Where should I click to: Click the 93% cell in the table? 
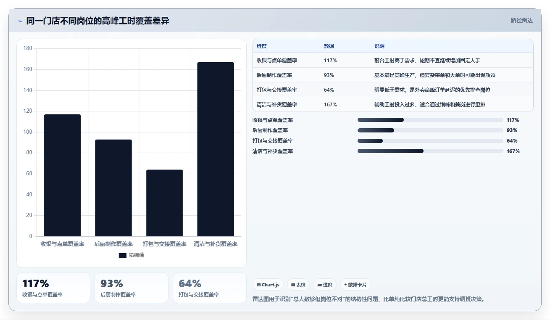[x=329, y=75]
